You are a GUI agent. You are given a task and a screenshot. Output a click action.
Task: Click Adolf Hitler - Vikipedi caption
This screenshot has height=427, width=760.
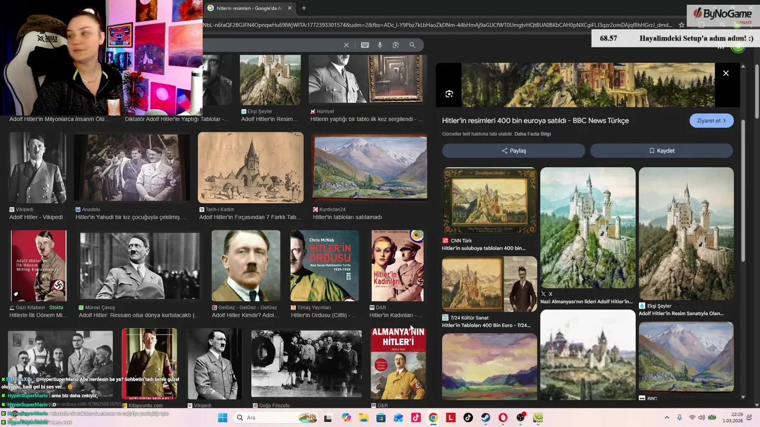click(36, 217)
